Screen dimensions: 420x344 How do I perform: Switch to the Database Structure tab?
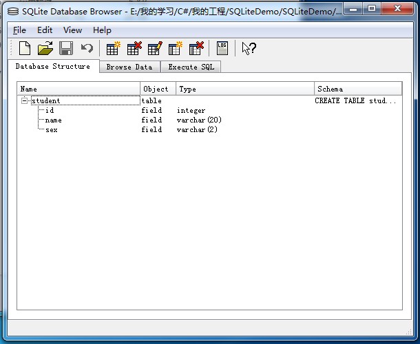pos(53,66)
